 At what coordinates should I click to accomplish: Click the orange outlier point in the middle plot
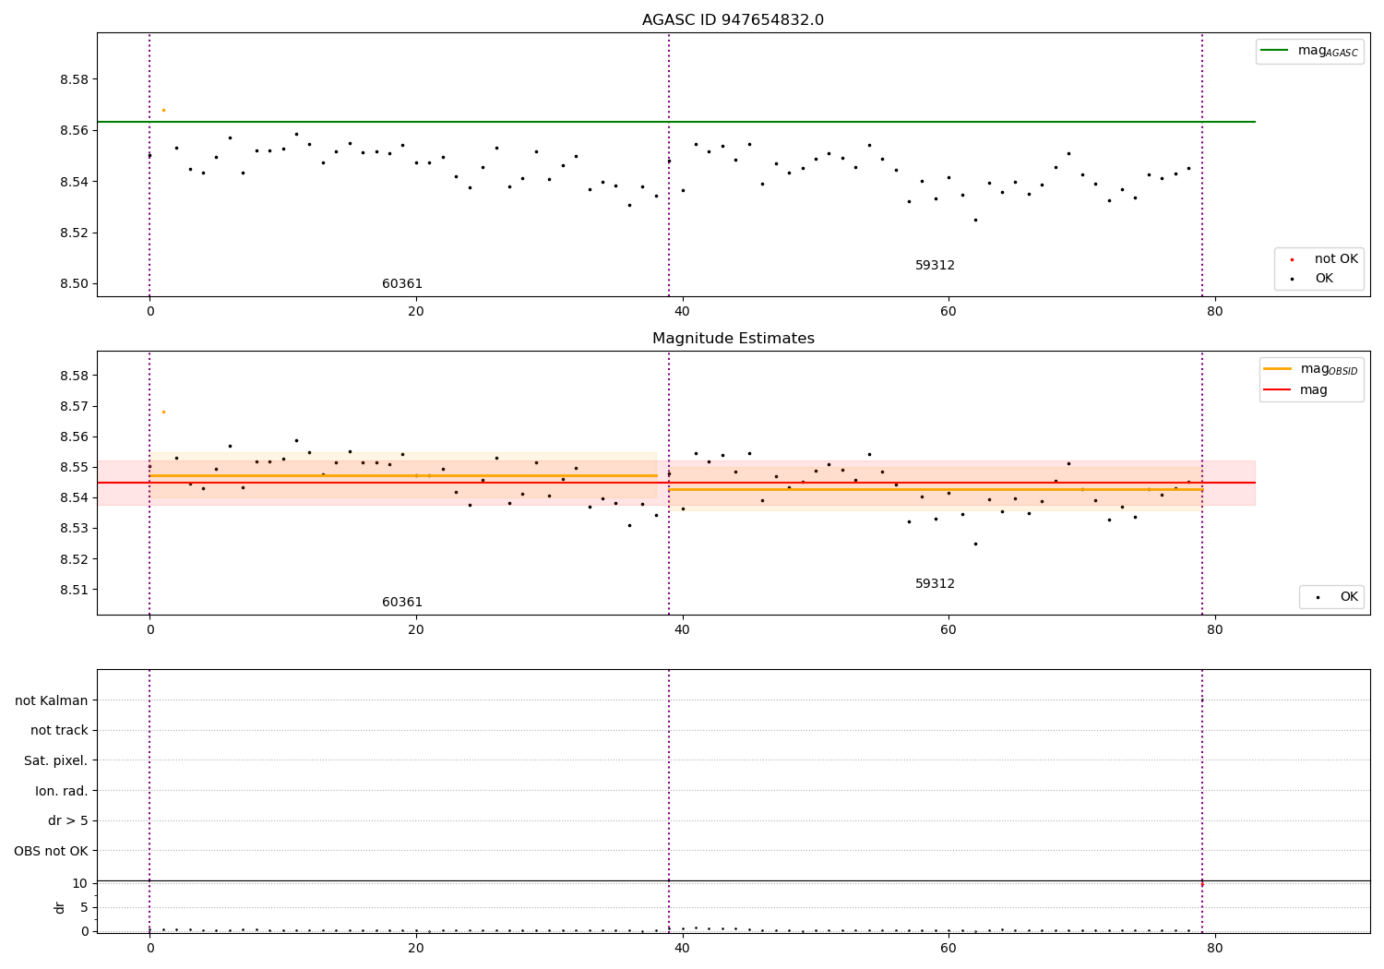click(163, 412)
